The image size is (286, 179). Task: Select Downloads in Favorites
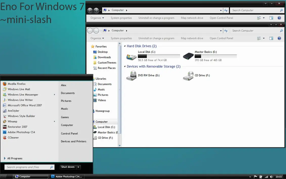click(102, 57)
